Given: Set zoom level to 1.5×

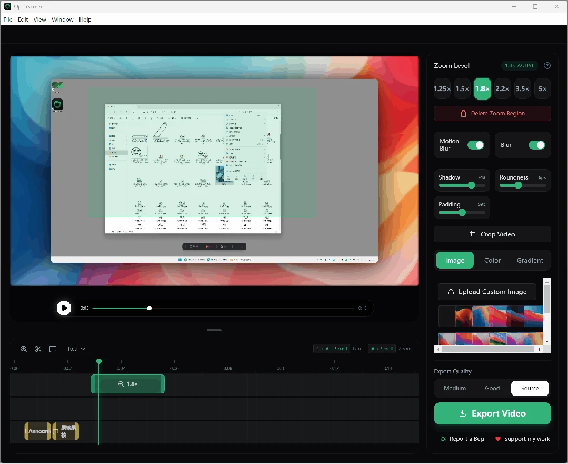Looking at the screenshot, I should (x=462, y=89).
